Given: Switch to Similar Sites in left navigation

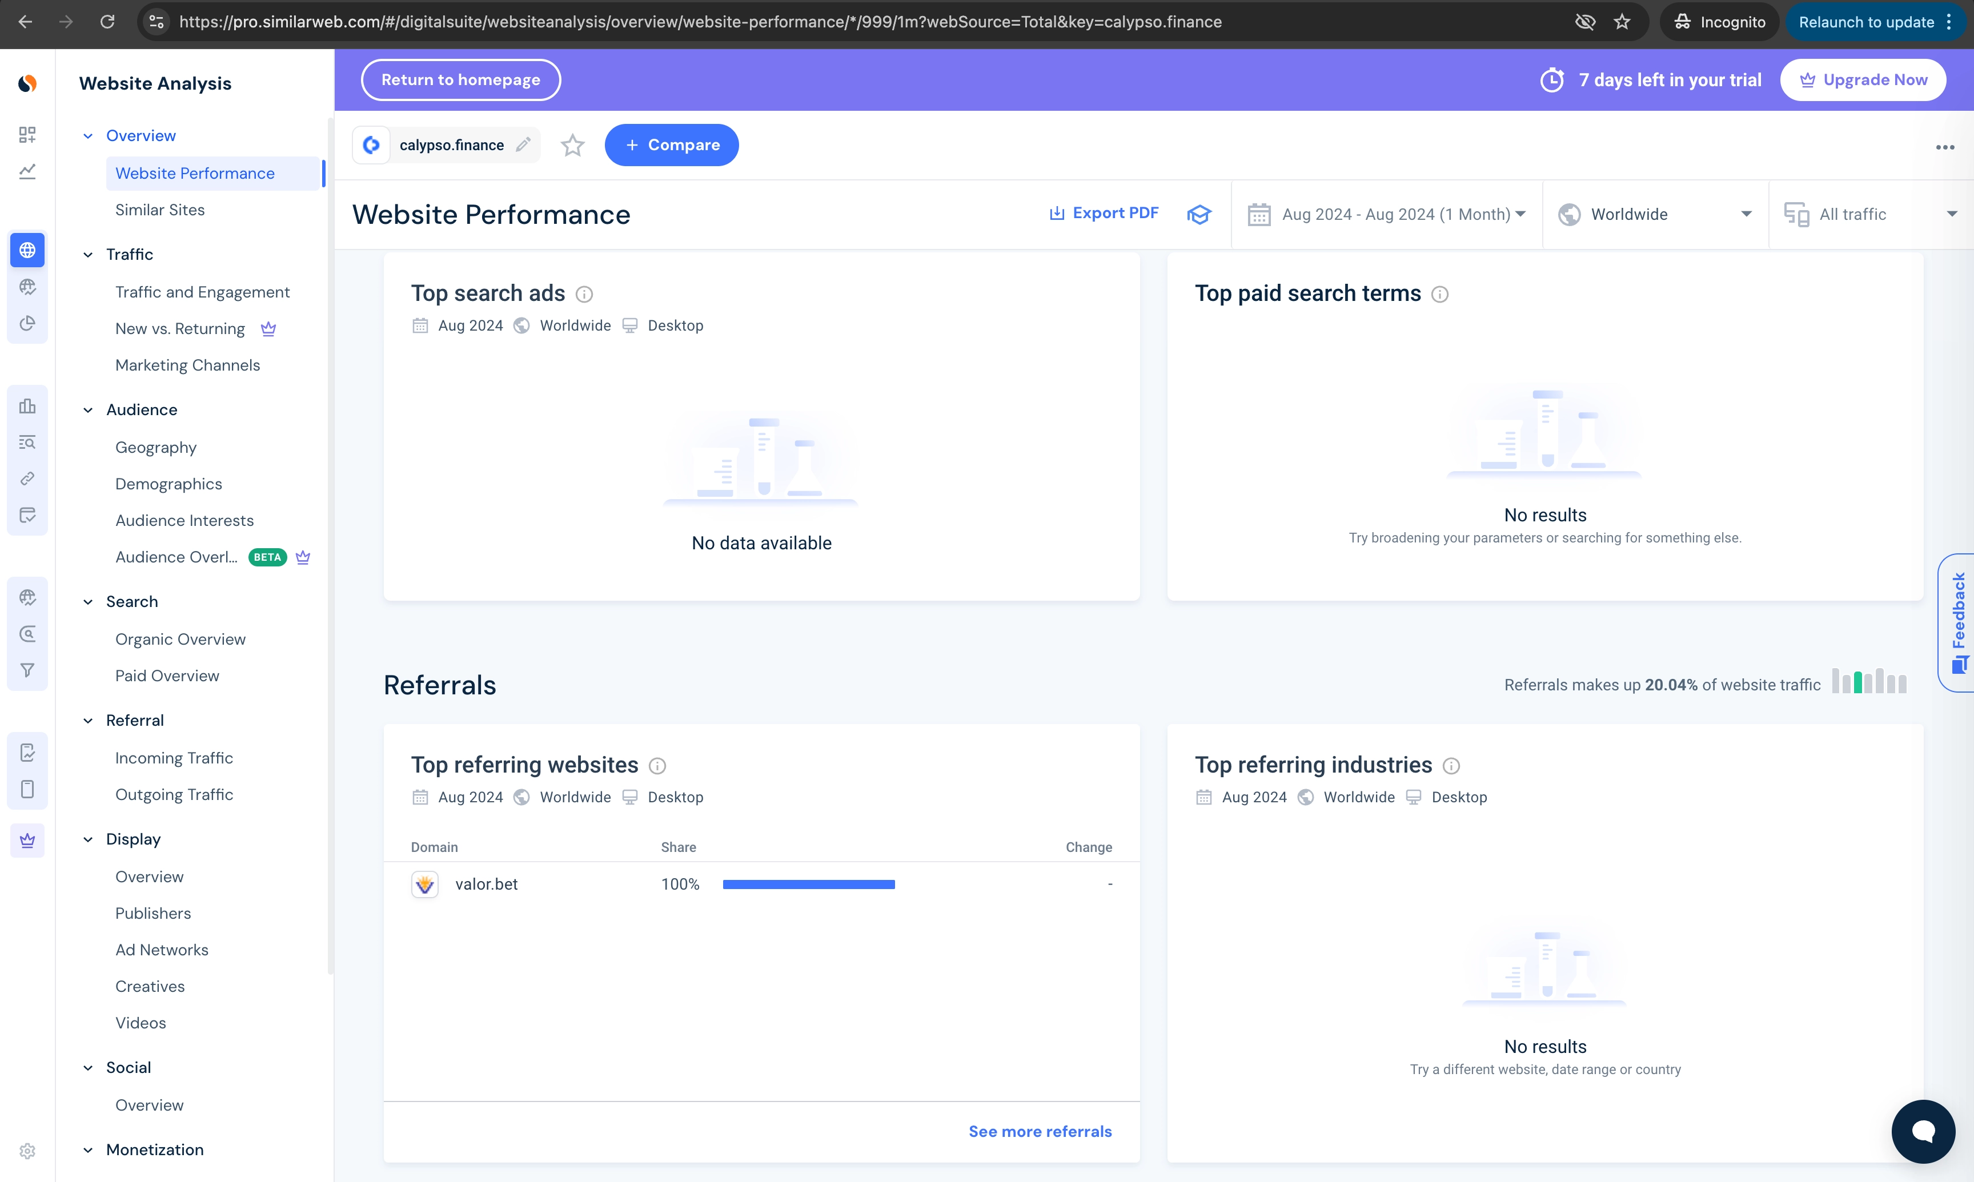Looking at the screenshot, I should click(x=159, y=210).
